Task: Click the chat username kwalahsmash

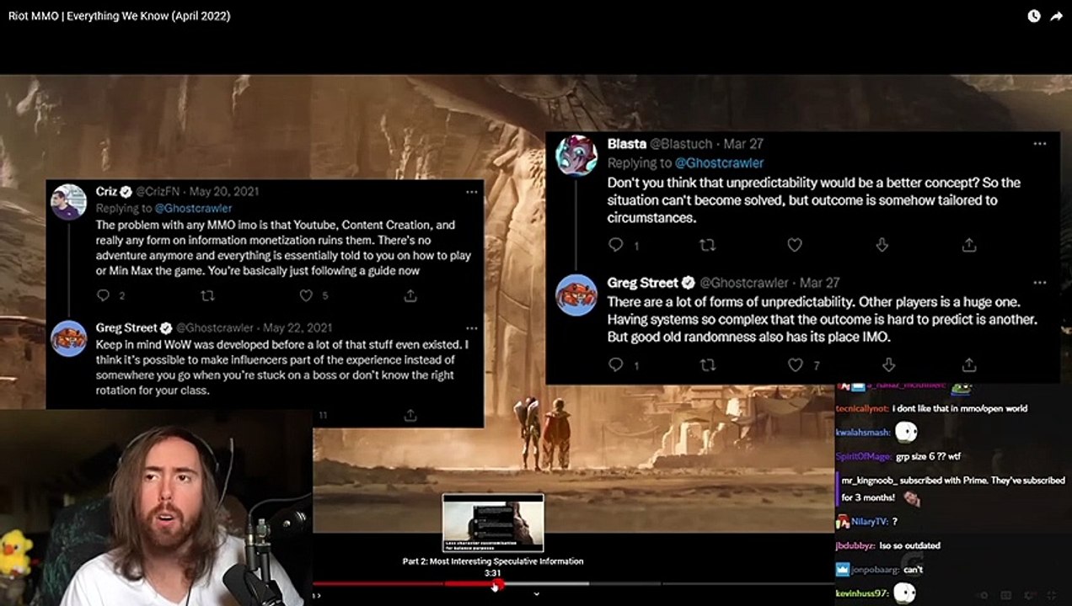Action: pos(863,433)
